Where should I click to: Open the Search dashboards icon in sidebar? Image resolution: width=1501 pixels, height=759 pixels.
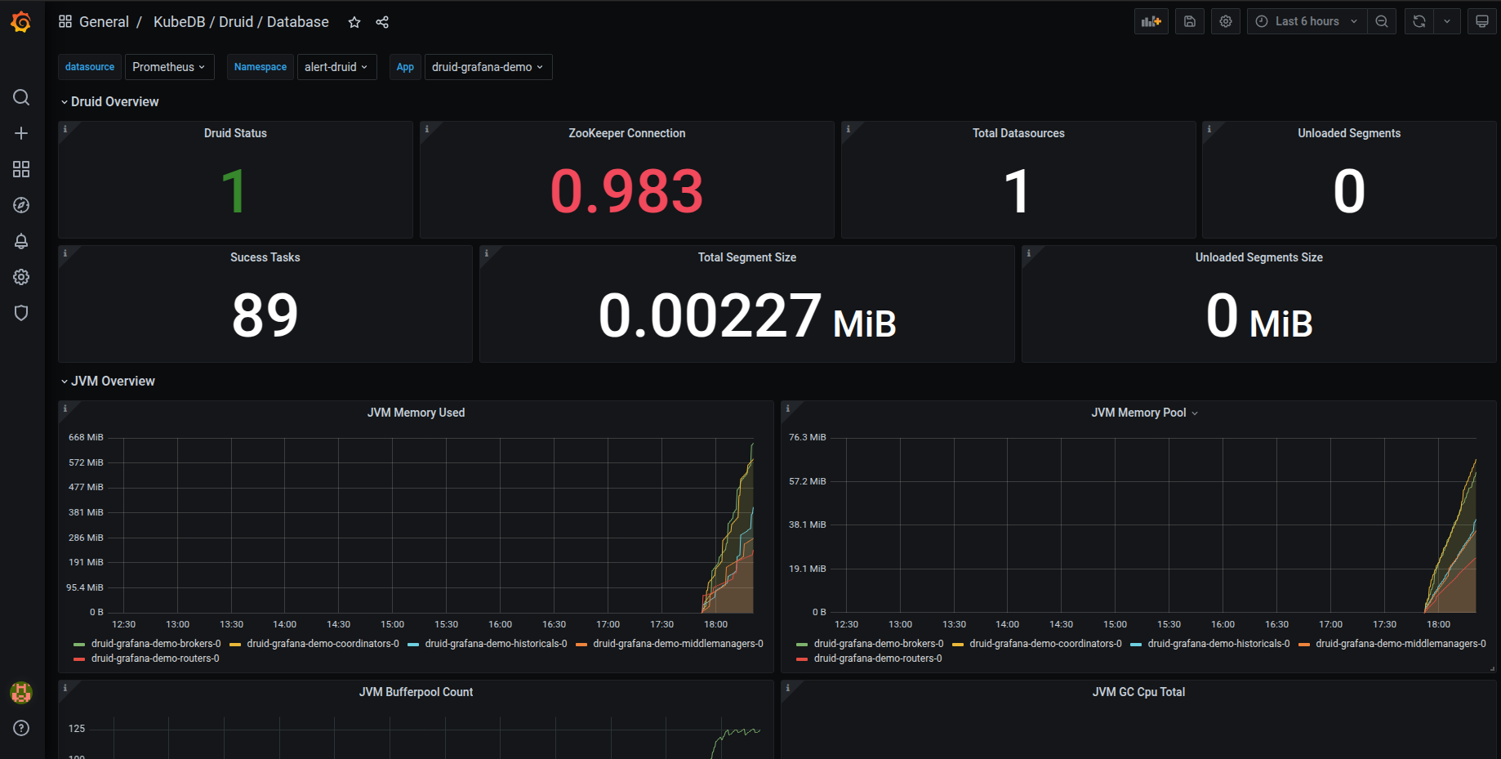21,97
